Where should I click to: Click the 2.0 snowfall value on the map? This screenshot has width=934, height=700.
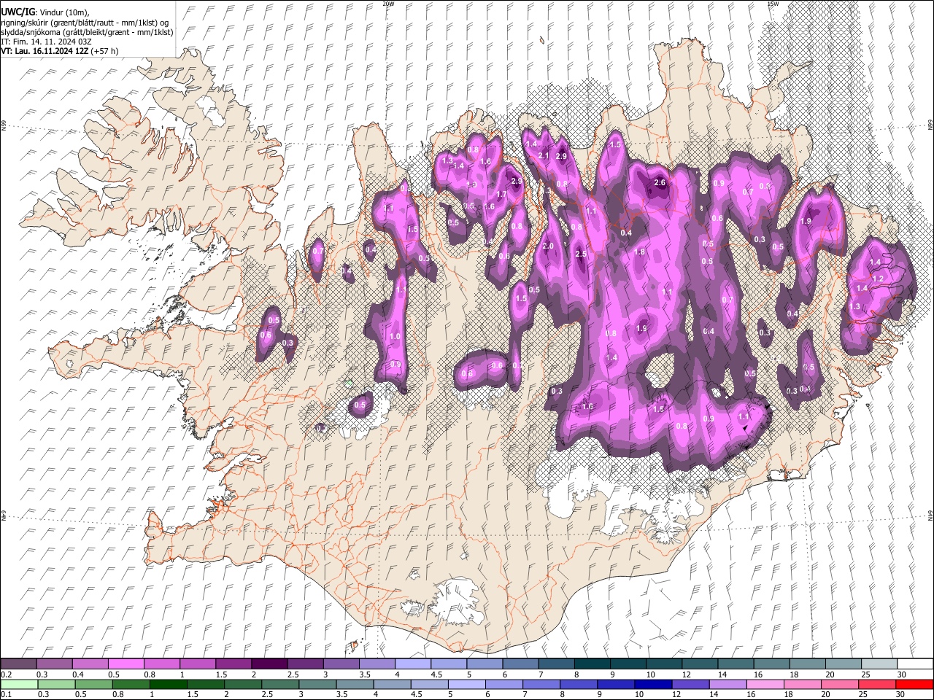[x=549, y=246]
